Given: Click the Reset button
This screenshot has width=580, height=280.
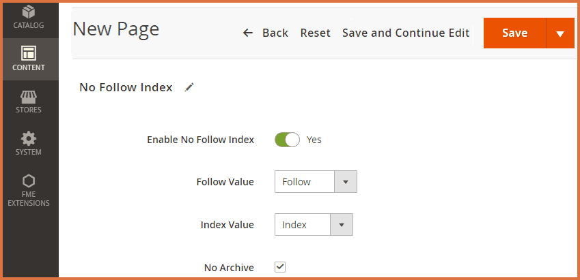Looking at the screenshot, I should (315, 33).
